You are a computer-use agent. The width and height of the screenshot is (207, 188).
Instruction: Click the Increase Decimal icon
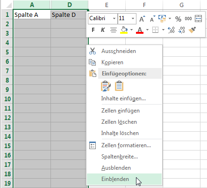pos(171,30)
